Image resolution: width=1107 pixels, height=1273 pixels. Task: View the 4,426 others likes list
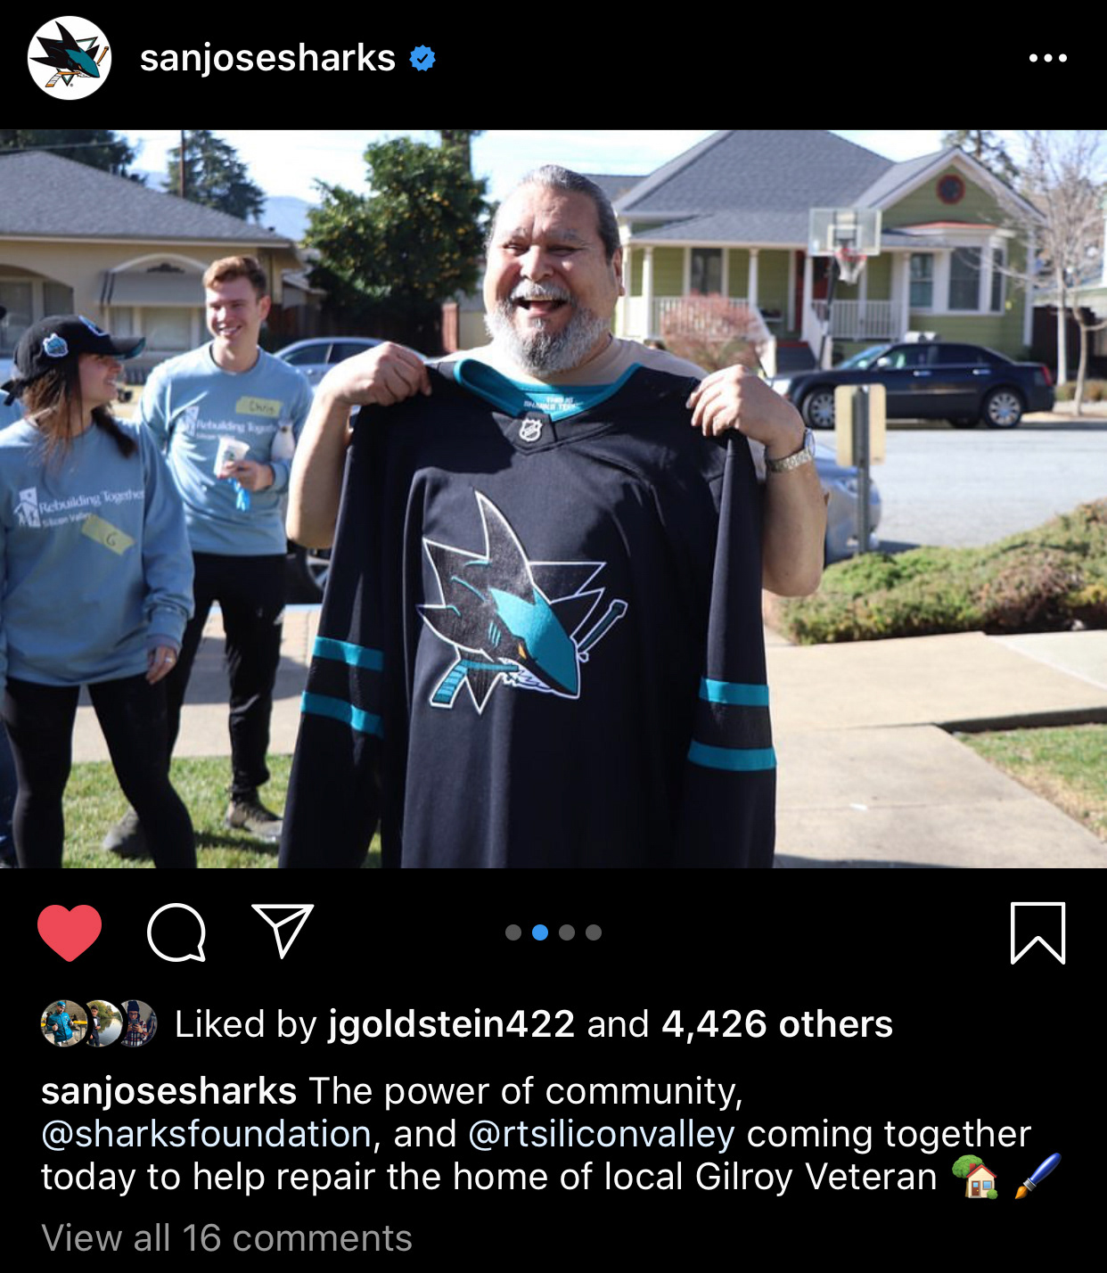777,1024
